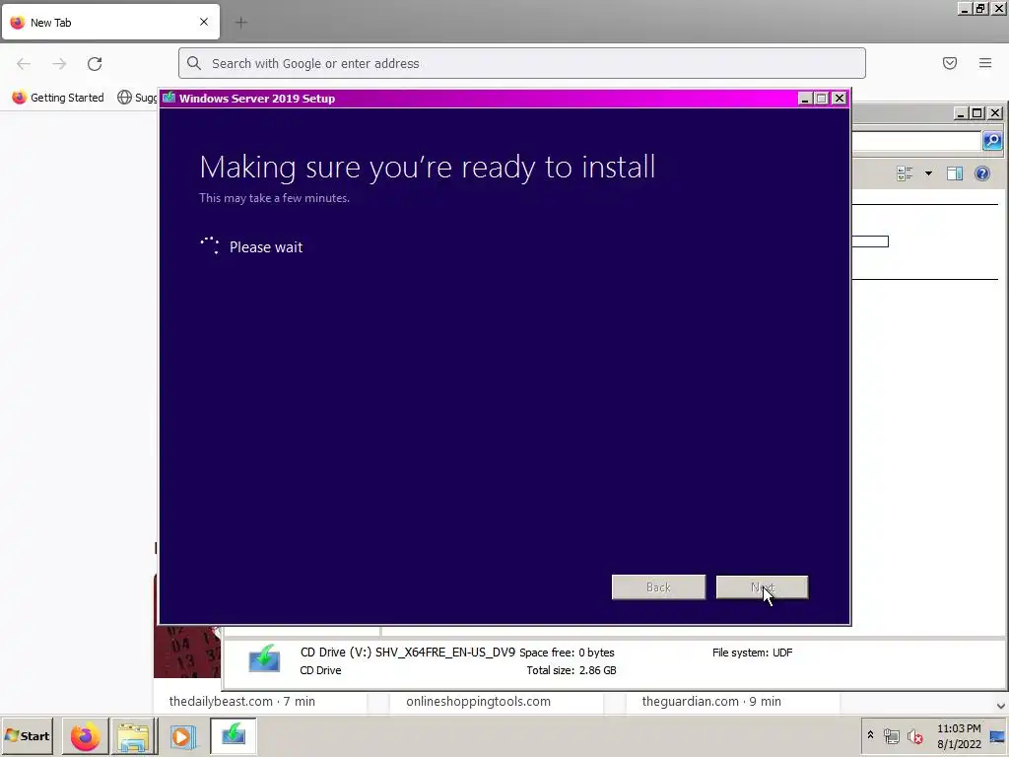Click the Next button in Setup
Screen dimensions: 1009x757
(762, 587)
